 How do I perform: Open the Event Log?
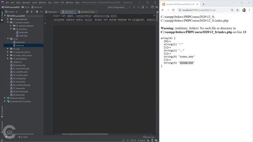tap(149, 137)
